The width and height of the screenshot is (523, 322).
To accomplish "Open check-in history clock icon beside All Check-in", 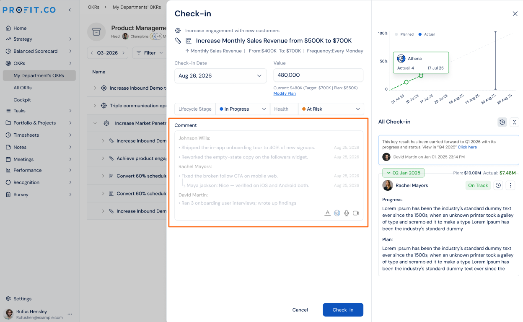I will tap(502, 122).
